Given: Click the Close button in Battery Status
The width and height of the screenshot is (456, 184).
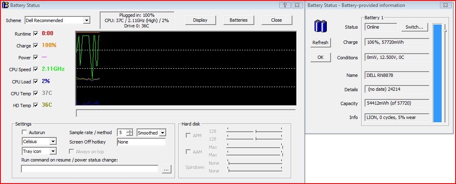Looking at the screenshot, I should (276, 20).
